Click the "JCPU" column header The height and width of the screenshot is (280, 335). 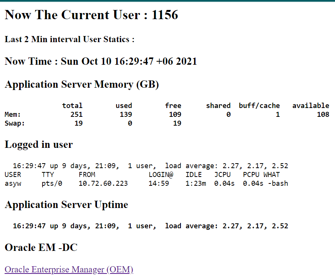(x=222, y=175)
